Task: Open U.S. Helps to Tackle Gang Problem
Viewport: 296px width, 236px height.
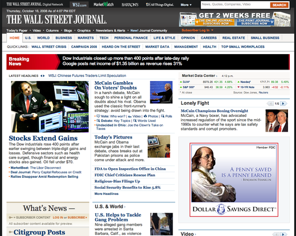Action: (x=118, y=217)
